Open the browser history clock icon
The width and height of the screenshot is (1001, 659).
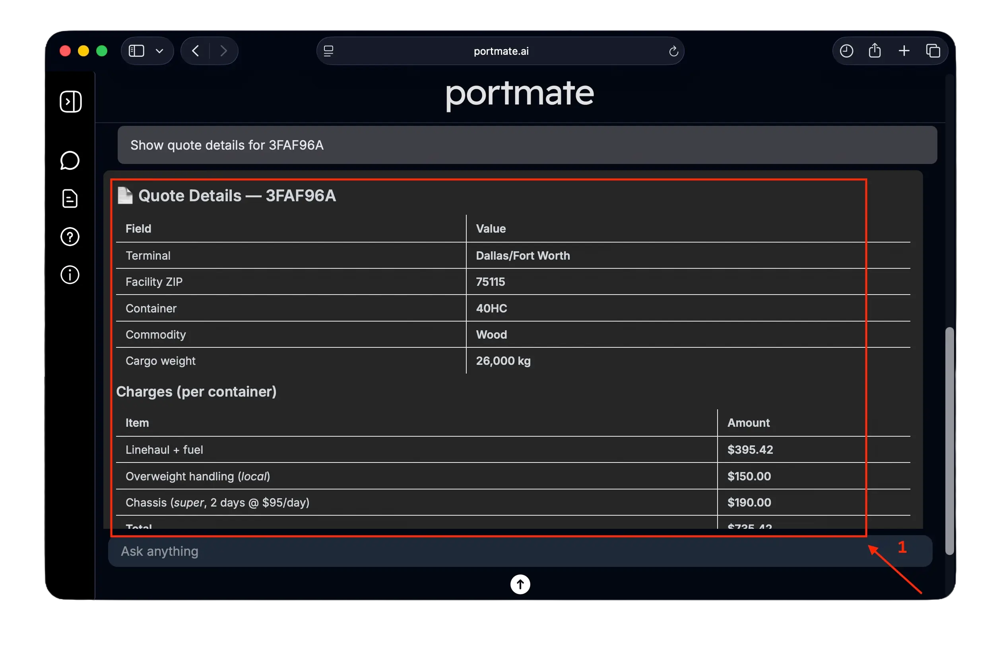coord(846,51)
